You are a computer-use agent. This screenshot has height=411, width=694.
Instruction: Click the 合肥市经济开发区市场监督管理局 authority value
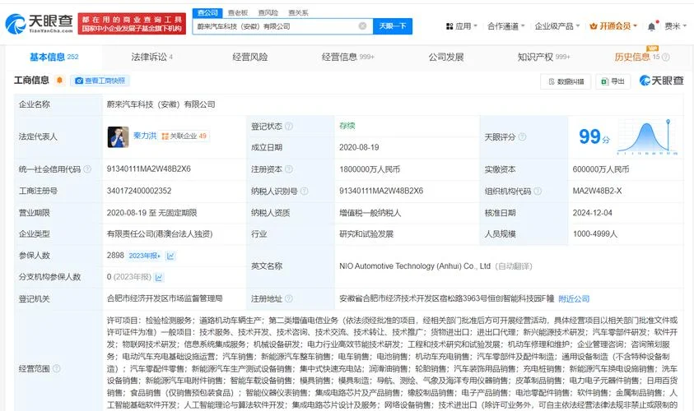(x=165, y=298)
